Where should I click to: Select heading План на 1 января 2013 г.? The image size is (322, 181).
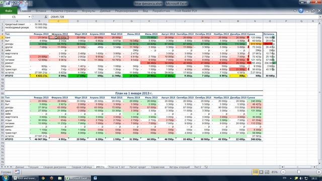134,93
